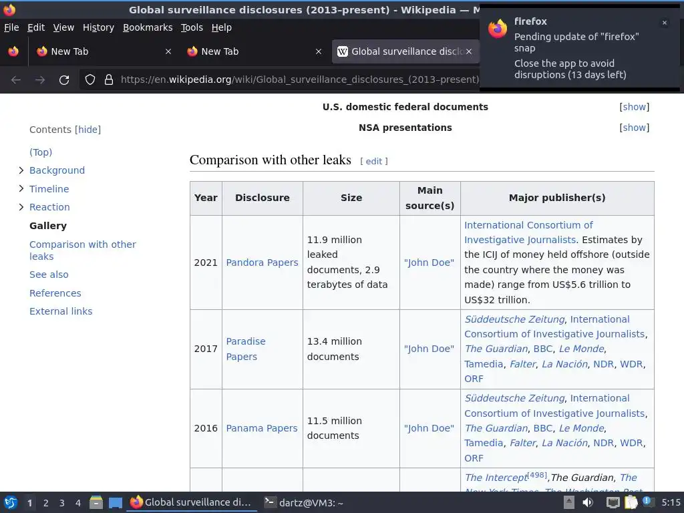The height and width of the screenshot is (513, 684).
Task: Open "John Doe" link in the 2017 row
Action: pos(430,349)
